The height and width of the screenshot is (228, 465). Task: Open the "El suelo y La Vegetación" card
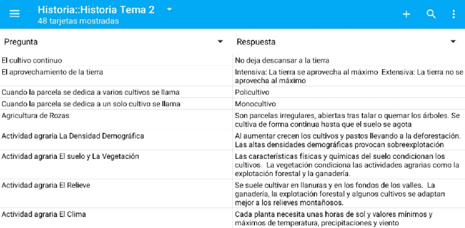click(x=70, y=156)
